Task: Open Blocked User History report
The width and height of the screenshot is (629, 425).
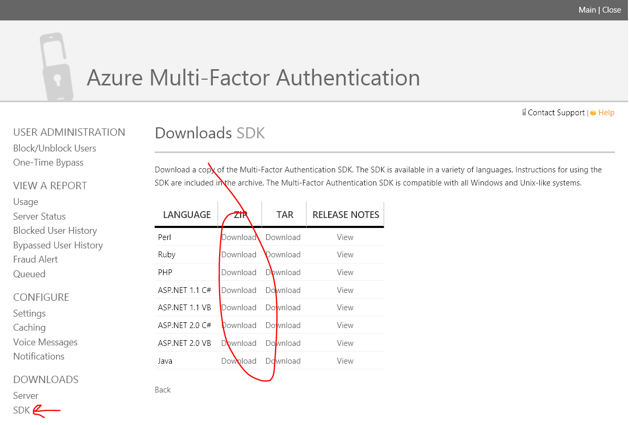Action: [55, 231]
